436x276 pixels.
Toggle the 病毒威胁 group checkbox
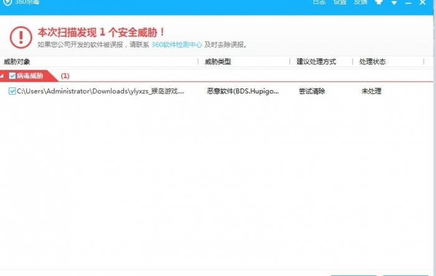coord(12,75)
